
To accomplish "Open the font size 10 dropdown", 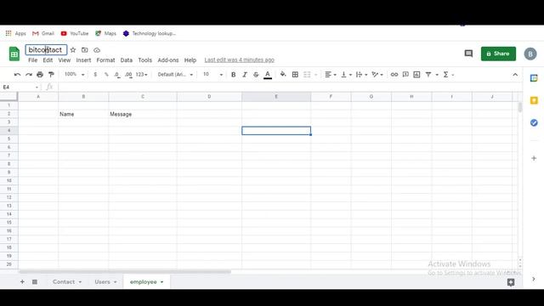I will (x=212, y=75).
